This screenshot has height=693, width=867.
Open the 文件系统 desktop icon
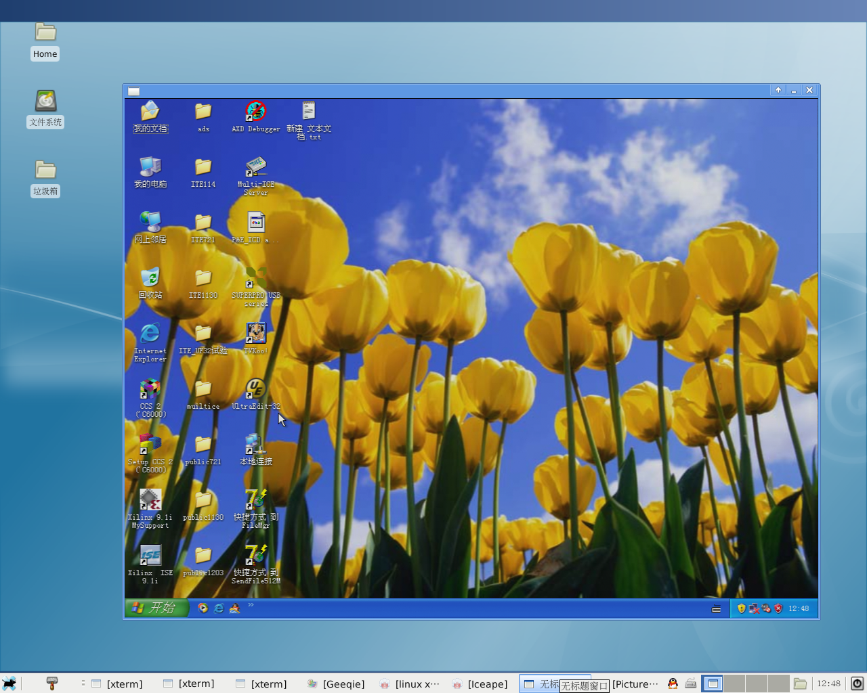click(45, 110)
